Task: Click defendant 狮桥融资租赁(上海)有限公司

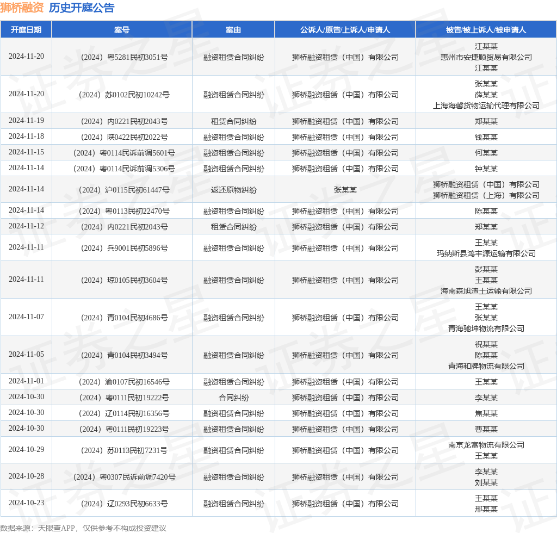Action: coord(486,195)
